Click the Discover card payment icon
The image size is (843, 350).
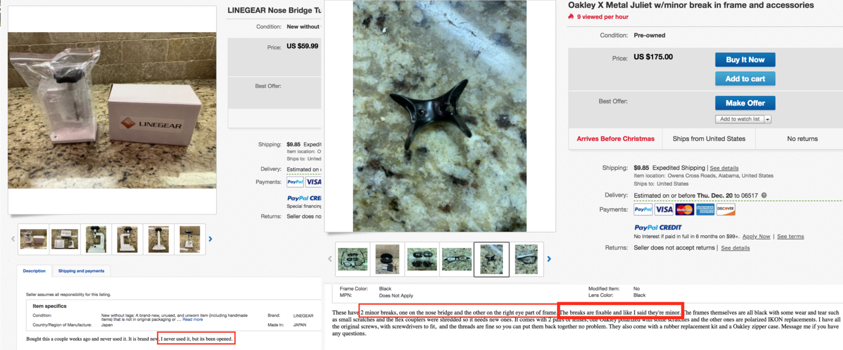(726, 209)
